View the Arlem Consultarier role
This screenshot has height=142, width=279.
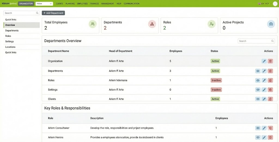point(258,128)
